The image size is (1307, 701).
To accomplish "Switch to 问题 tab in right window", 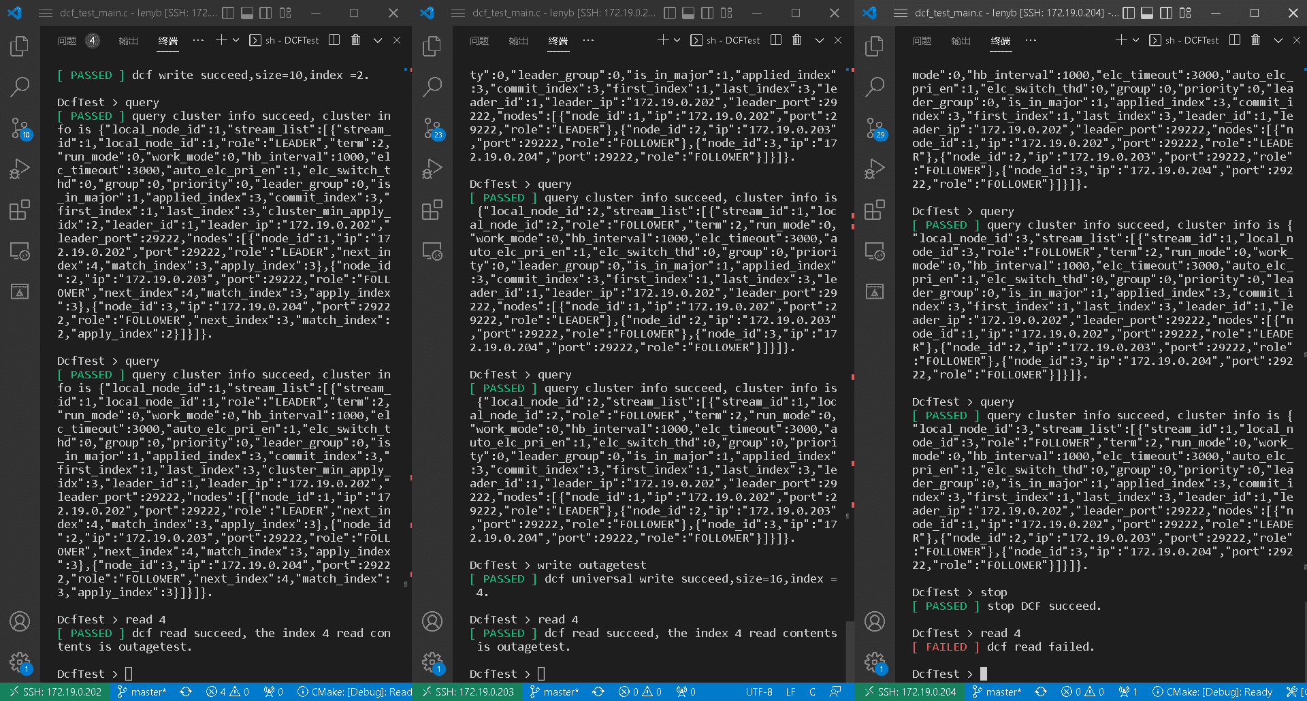I will click(x=922, y=41).
